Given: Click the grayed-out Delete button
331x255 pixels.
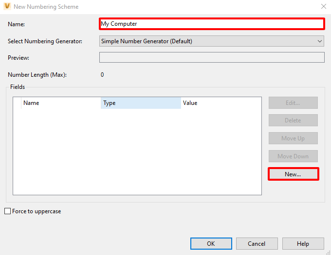Looking at the screenshot, I should click(x=293, y=120).
